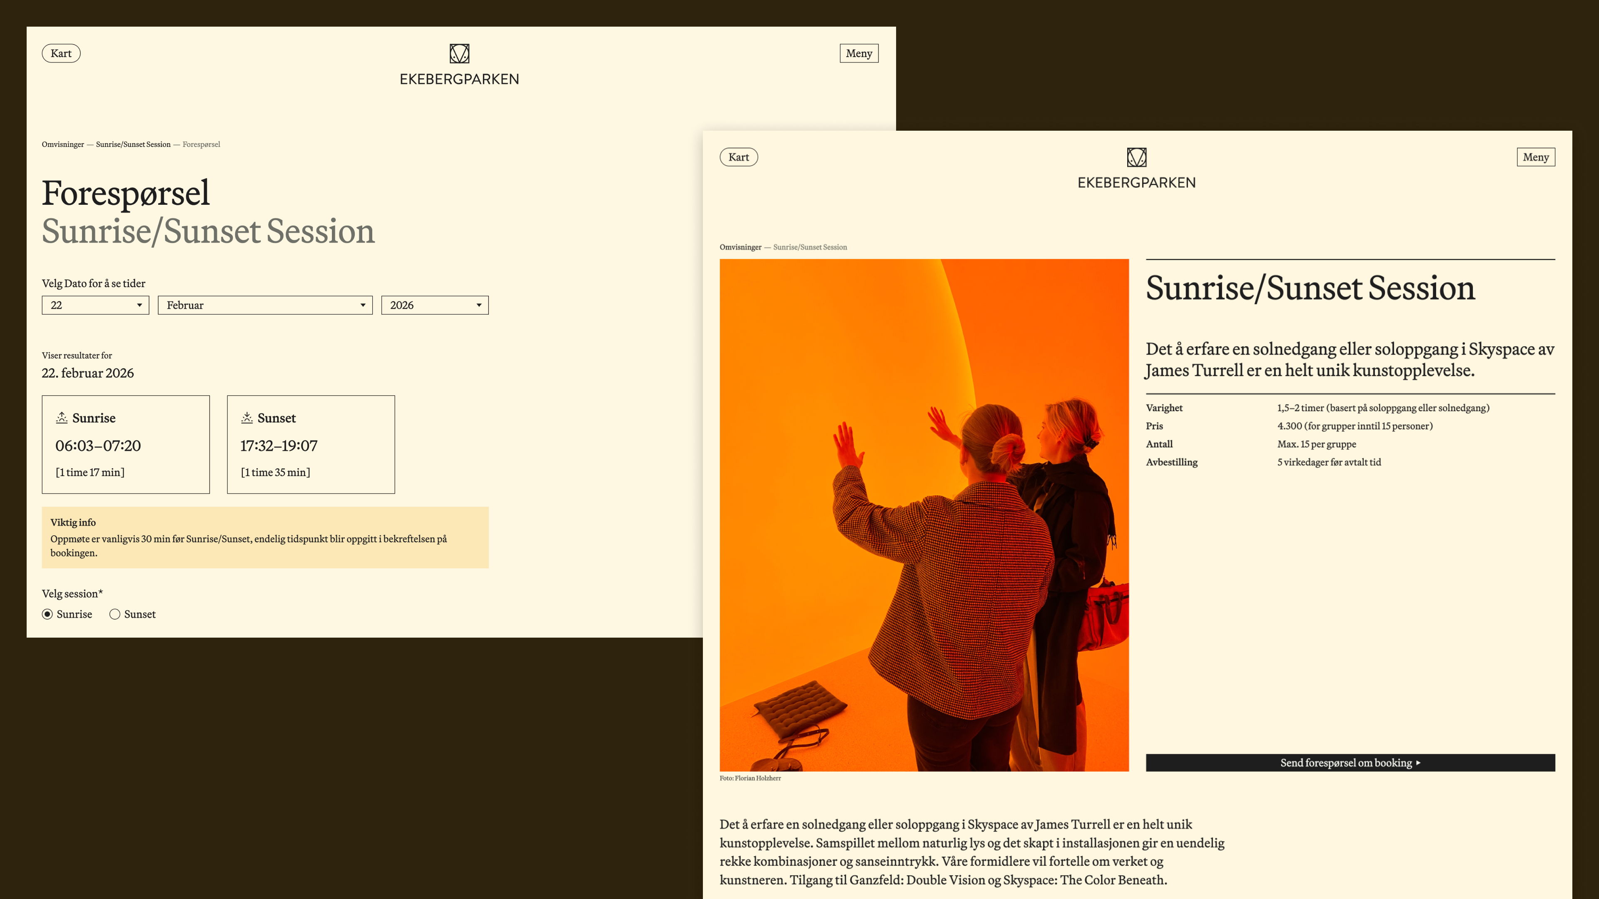1599x899 pixels.
Task: Click the grey Forespørsel breadcrumb text
Action: pos(201,144)
